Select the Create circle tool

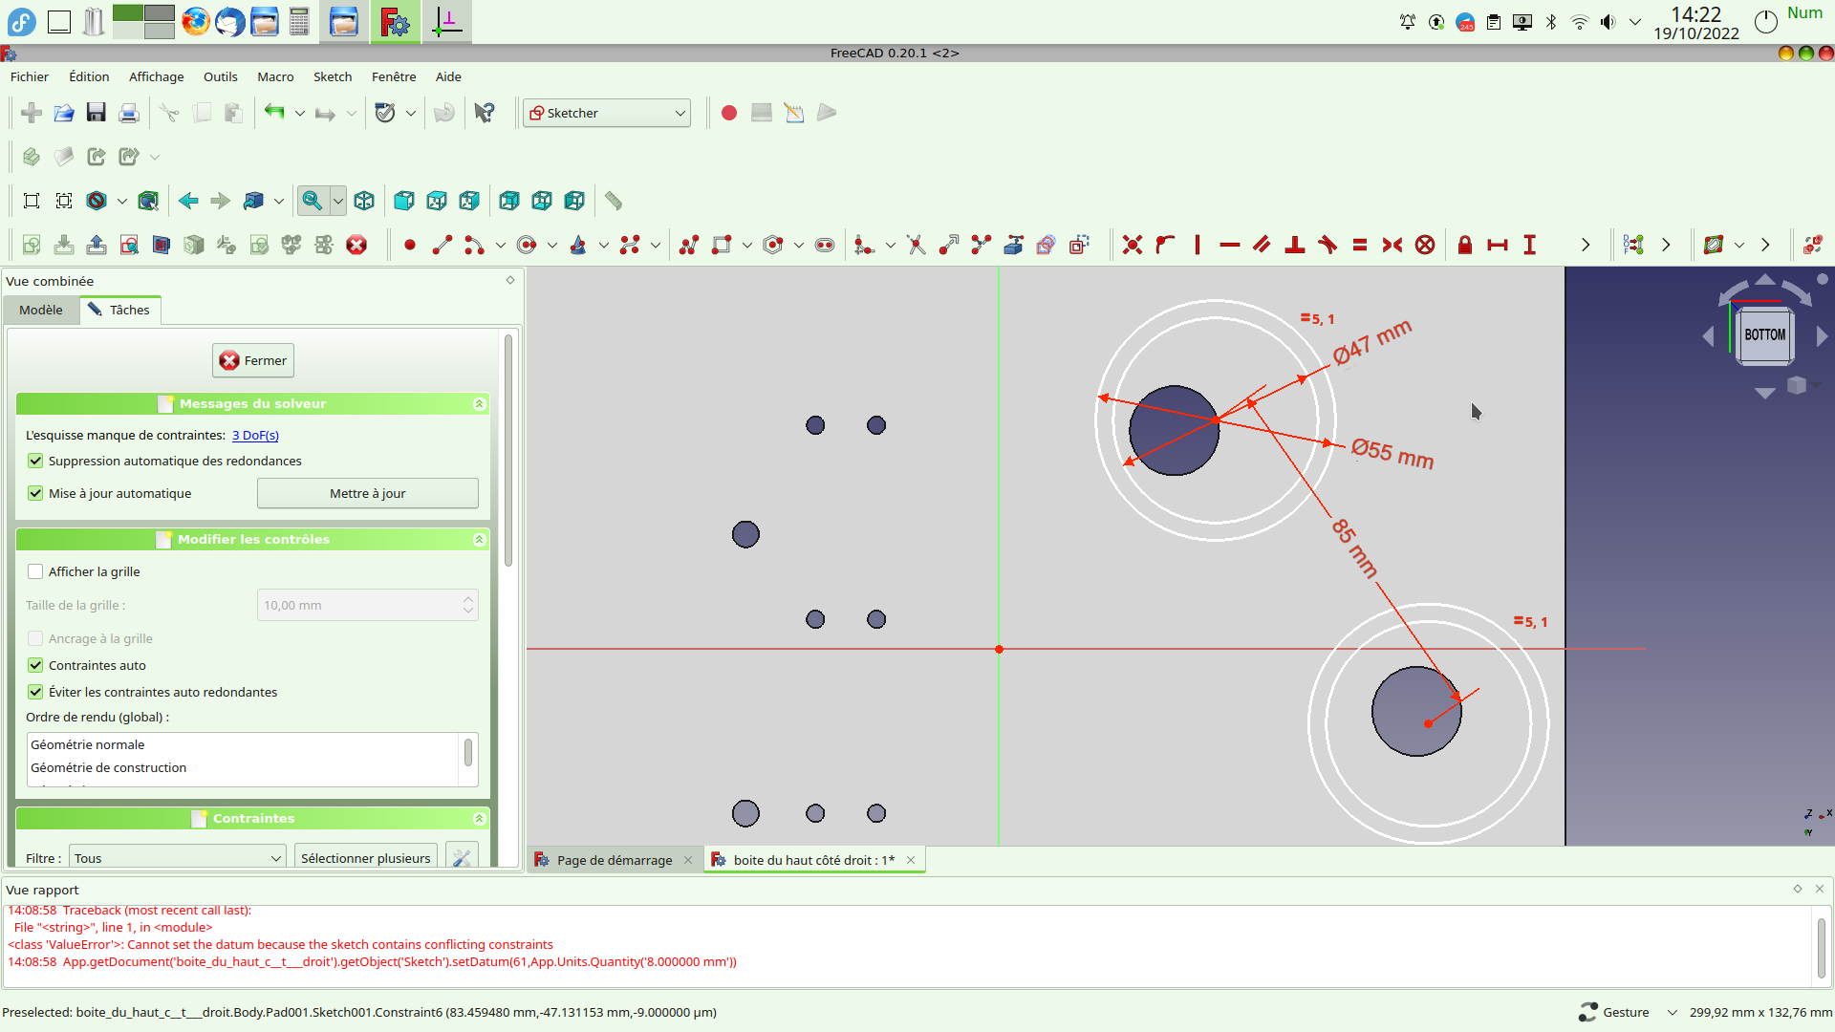click(529, 246)
